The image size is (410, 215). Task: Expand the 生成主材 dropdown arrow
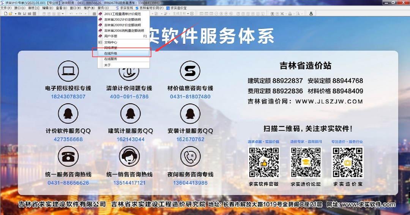point(188,14)
